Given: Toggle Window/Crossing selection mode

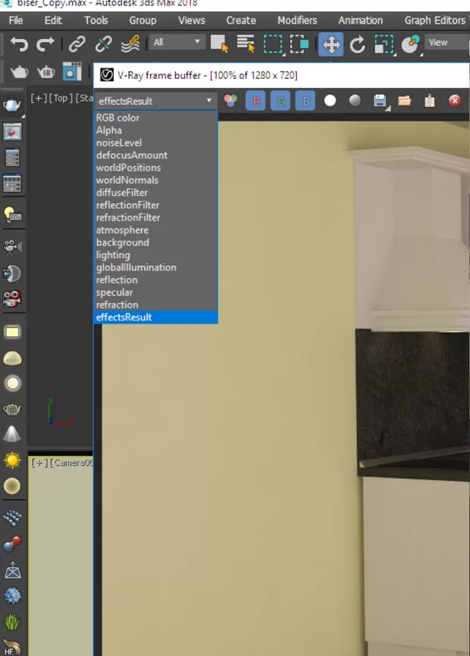Looking at the screenshot, I should click(299, 44).
